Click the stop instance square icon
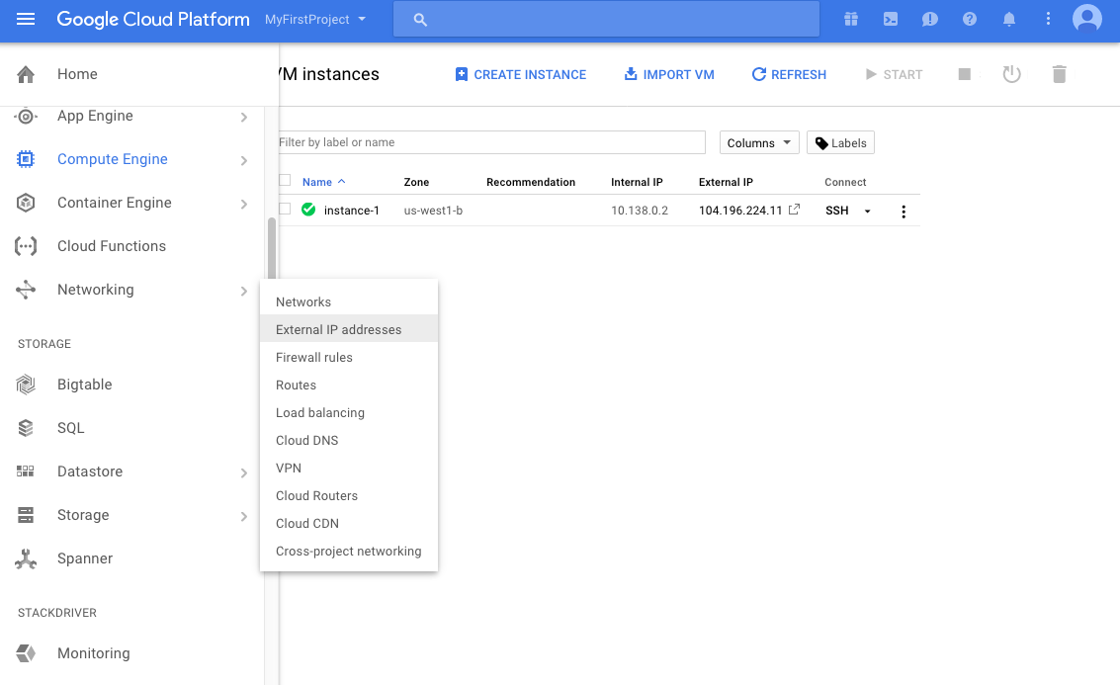This screenshot has height=685, width=1120. (965, 74)
